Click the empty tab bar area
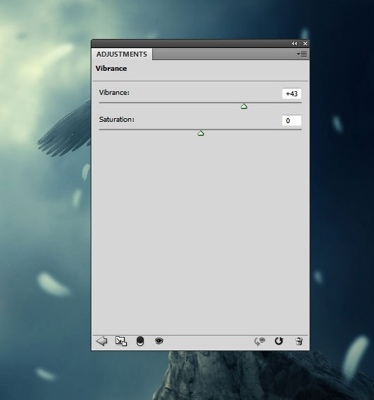This screenshot has height=400, width=374. 224,55
